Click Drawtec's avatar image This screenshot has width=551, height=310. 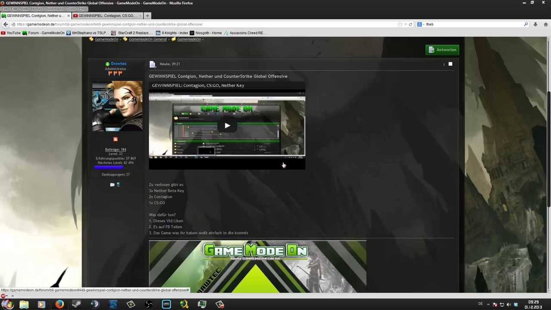(117, 106)
